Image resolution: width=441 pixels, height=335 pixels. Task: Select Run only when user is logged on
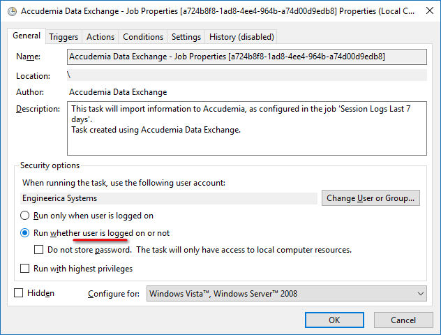tap(87, 216)
